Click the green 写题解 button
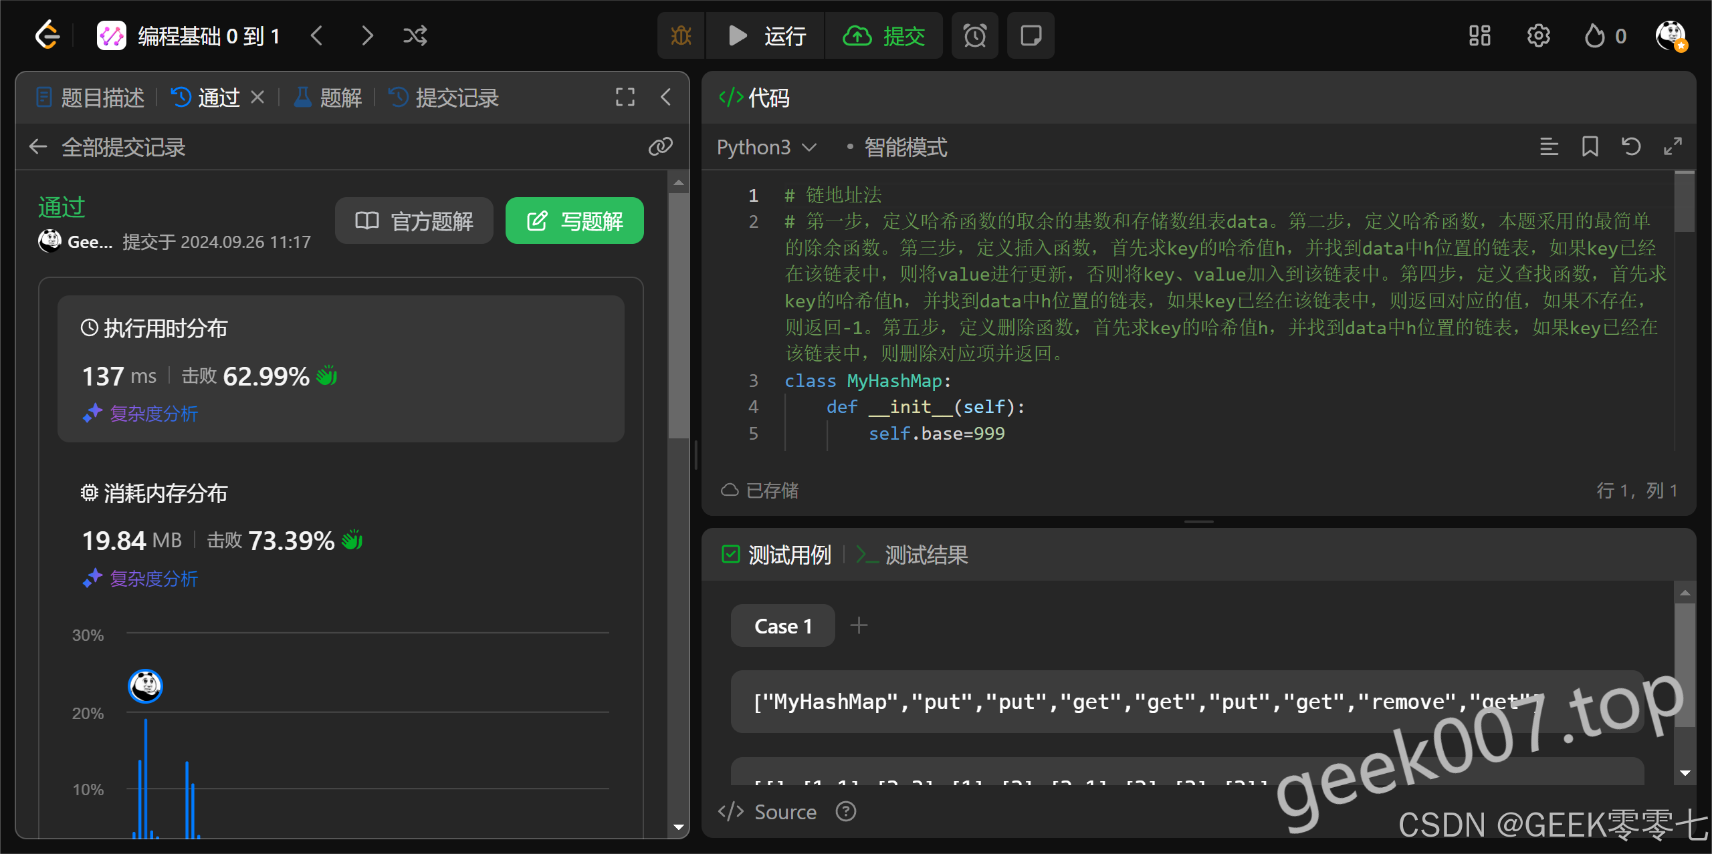 point(574,221)
